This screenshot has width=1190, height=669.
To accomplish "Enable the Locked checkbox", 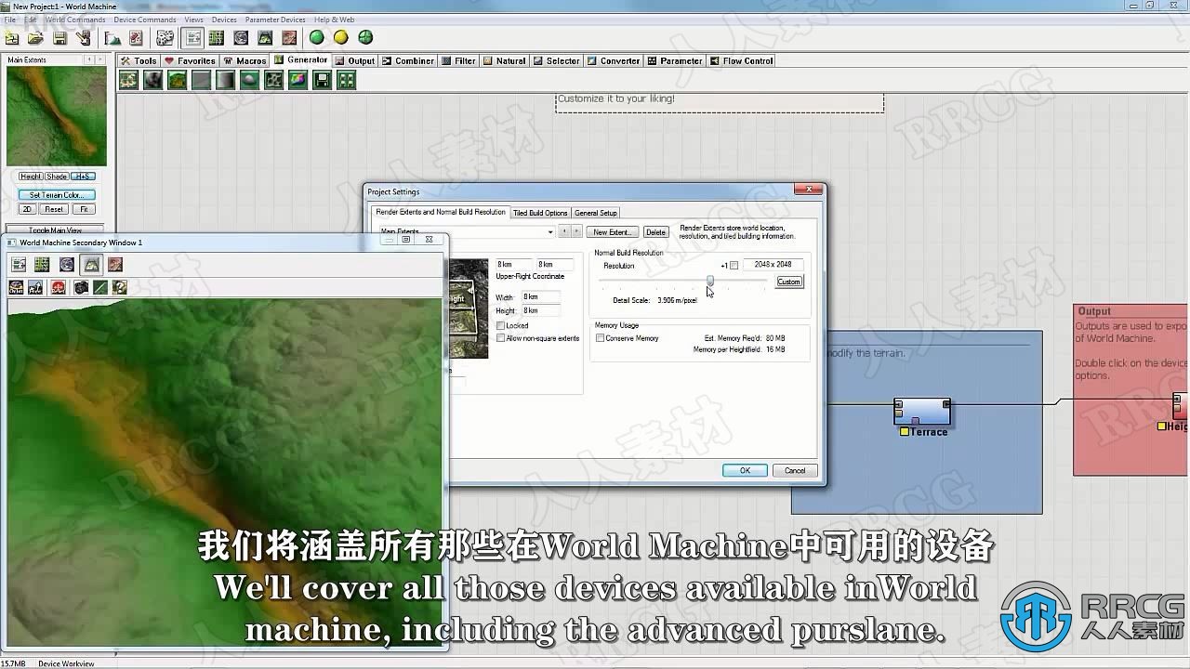I will click(500, 326).
